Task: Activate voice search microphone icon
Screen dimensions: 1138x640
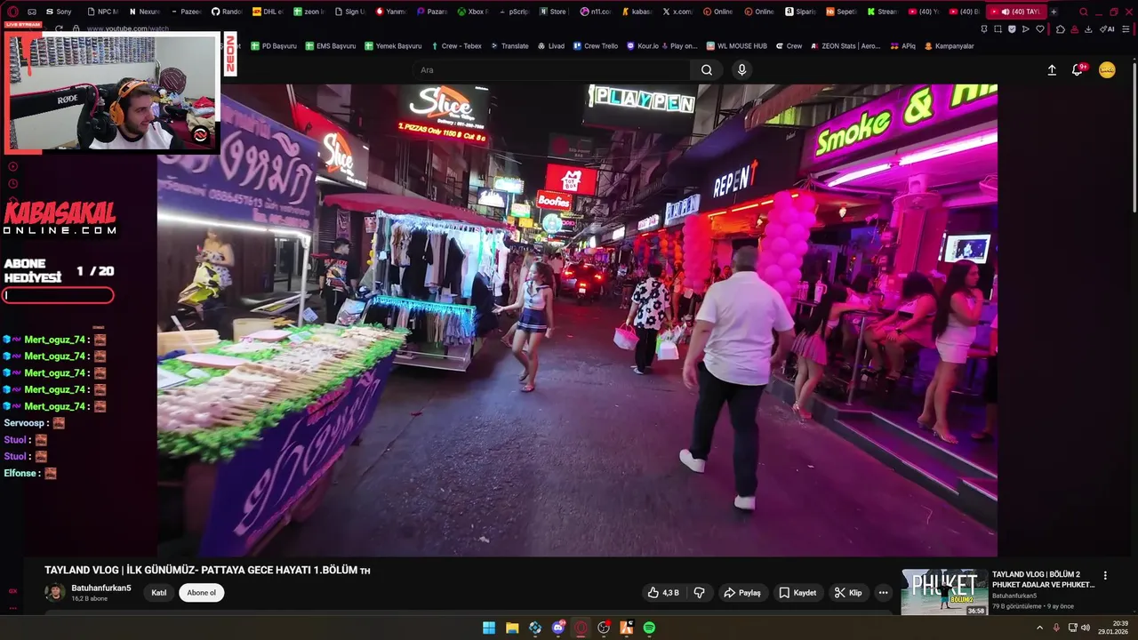Action: [741, 70]
